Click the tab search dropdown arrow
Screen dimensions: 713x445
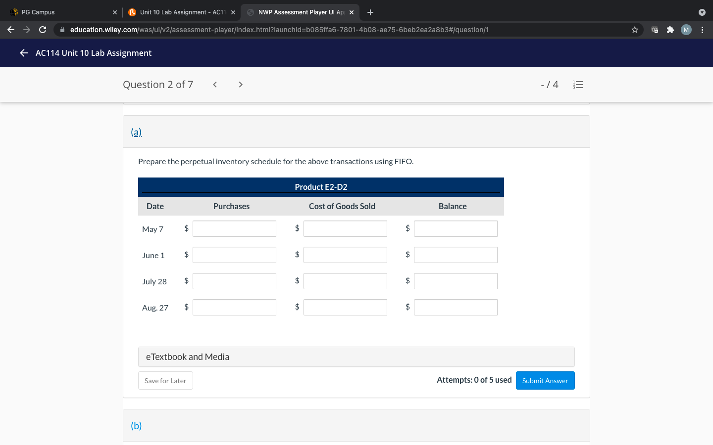(x=702, y=12)
